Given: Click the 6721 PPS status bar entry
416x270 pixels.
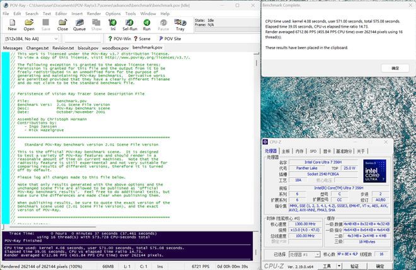Looking at the screenshot, I should [x=200, y=266].
